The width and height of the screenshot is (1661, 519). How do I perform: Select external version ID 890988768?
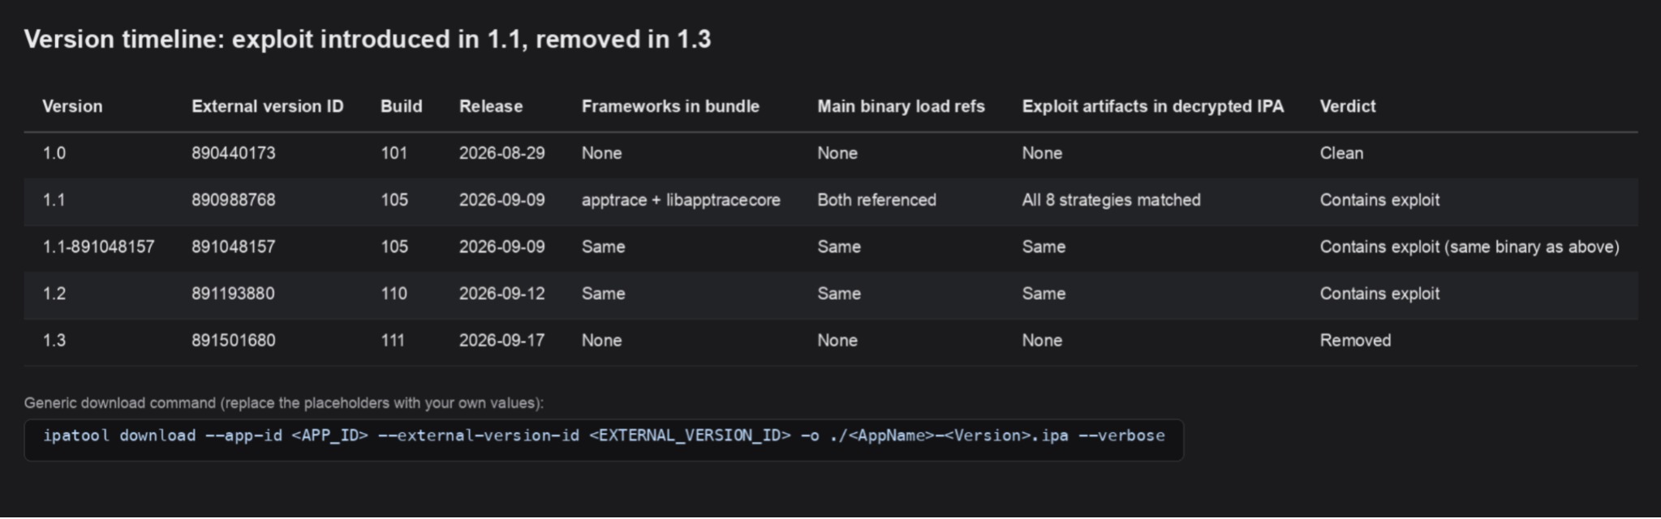[x=233, y=200]
